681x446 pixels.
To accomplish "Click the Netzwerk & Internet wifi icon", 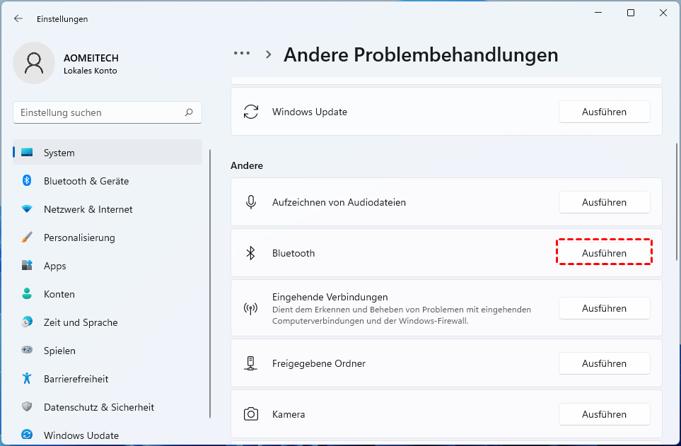I will pos(27,209).
